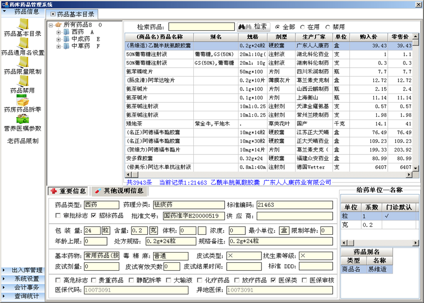This screenshot has height=303, width=424.
Task: Enable 化疗药品 checkbox
Action: click(x=200, y=280)
